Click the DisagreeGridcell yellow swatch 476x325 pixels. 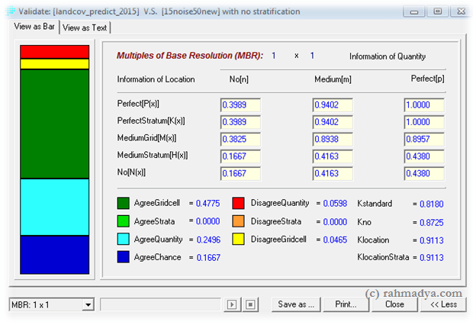[x=238, y=240]
